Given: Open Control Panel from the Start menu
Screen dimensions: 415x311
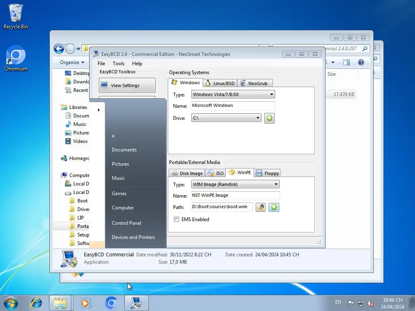Looking at the screenshot, I should click(126, 223).
